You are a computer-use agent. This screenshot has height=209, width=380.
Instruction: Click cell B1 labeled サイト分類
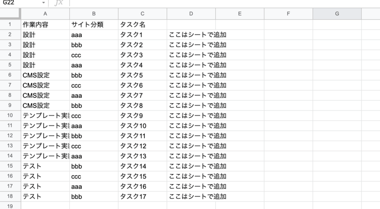point(94,24)
